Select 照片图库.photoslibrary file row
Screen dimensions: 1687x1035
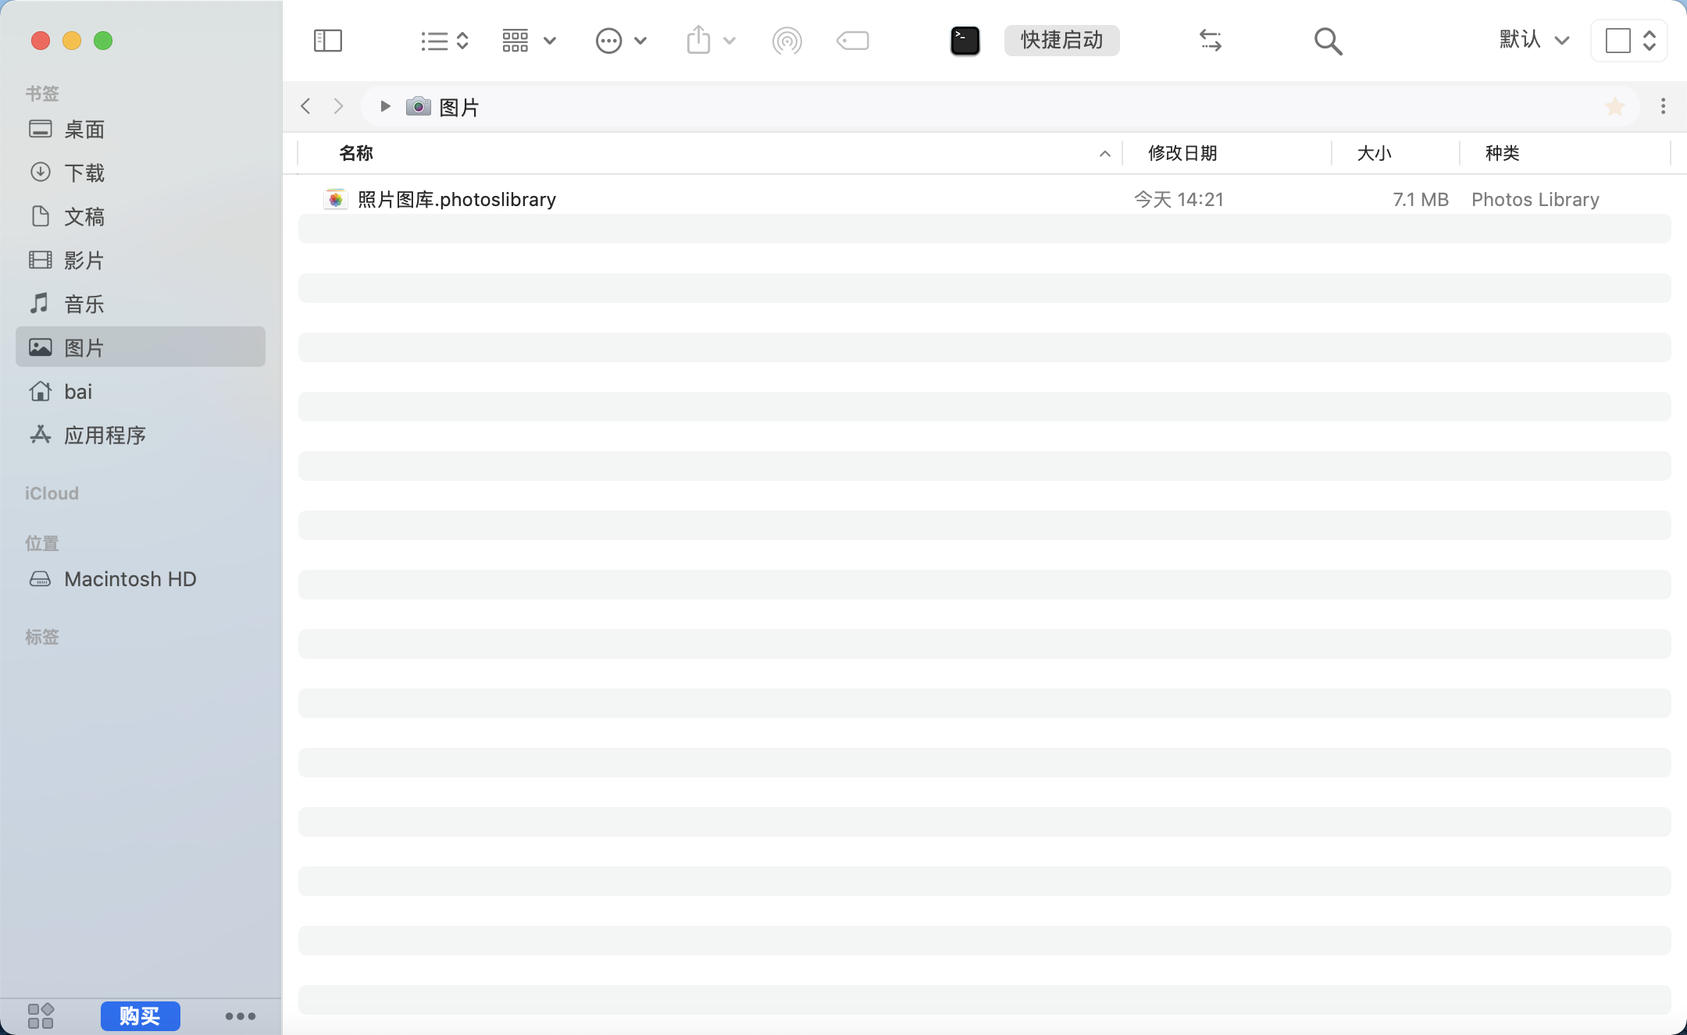click(457, 200)
